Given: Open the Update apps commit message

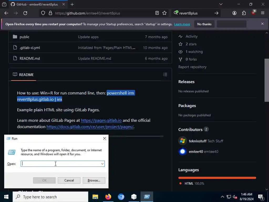Looking at the screenshot, I should (x=88, y=37).
